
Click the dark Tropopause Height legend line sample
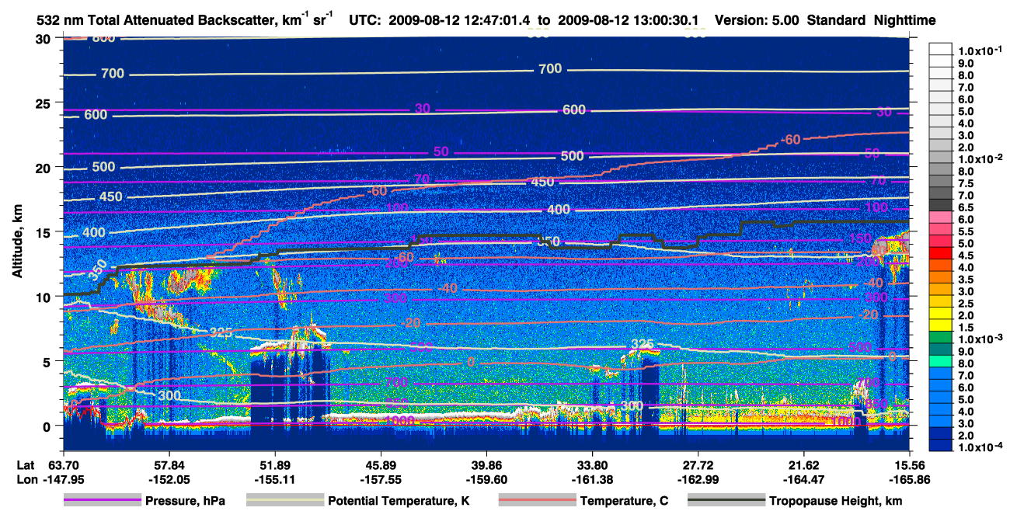pyautogui.click(x=726, y=501)
